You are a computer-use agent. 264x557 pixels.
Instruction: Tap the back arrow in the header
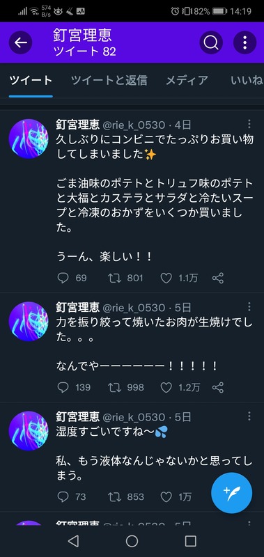pos(21,42)
